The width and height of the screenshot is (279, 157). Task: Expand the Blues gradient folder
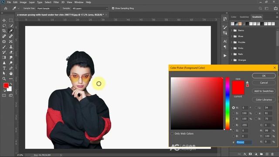coord(231,36)
